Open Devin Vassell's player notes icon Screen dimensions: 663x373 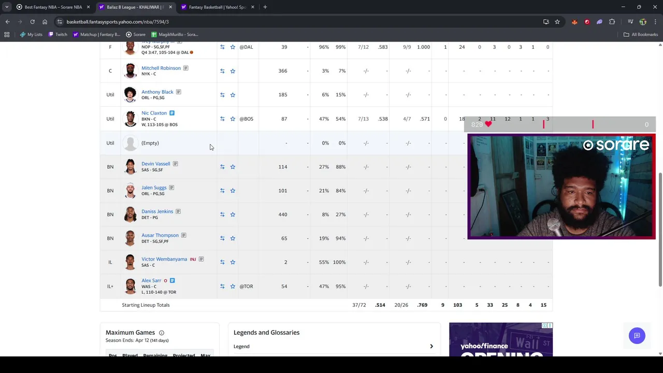click(175, 164)
